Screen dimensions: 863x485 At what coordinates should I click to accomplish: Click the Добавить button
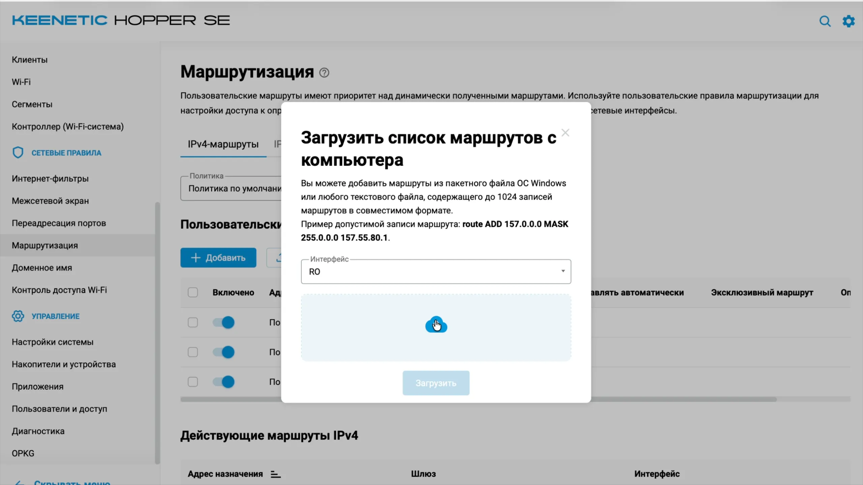(218, 258)
